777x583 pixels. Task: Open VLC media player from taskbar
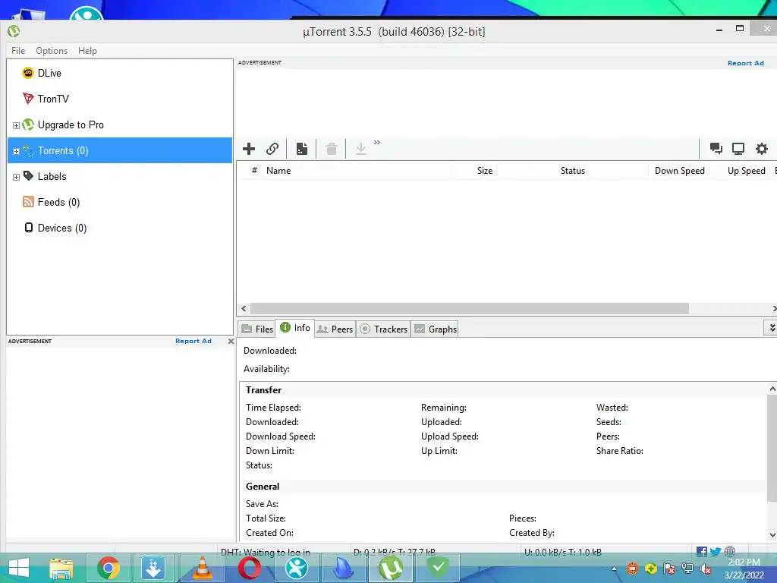[x=202, y=568]
